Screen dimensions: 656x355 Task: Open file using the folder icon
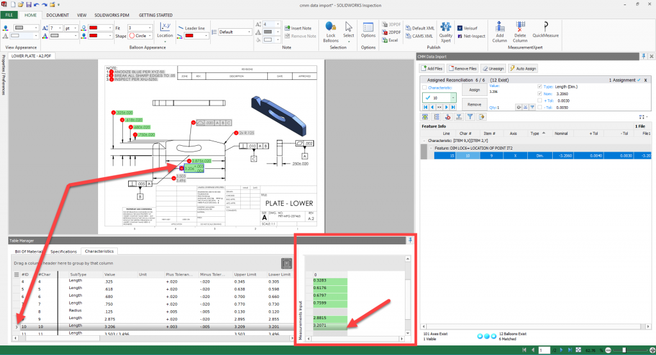pos(20,4)
